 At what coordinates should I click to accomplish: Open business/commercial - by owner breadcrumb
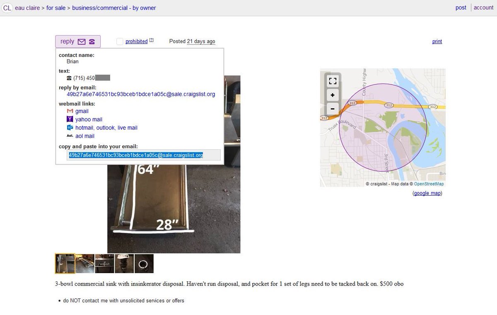tap(114, 8)
